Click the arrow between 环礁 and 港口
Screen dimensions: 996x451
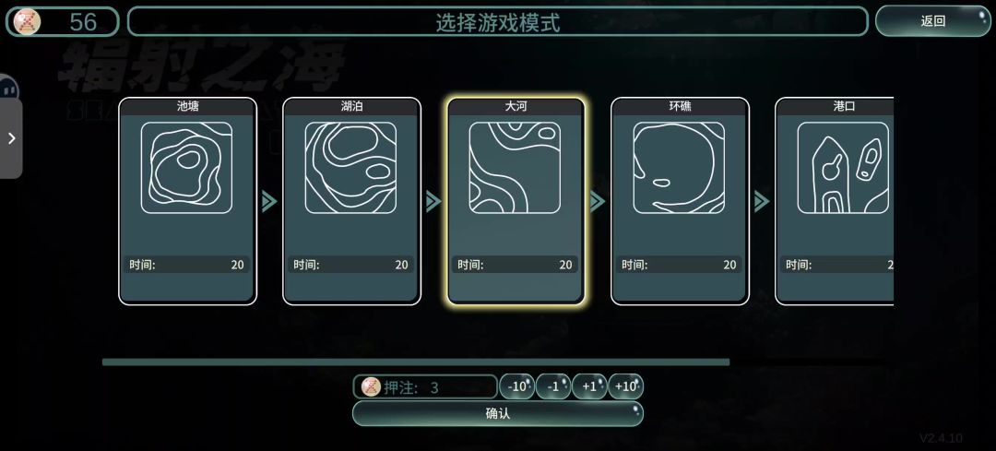(762, 202)
